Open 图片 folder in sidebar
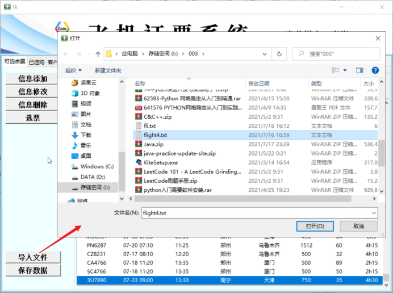The height and width of the screenshot is (293, 393). pos(82,114)
